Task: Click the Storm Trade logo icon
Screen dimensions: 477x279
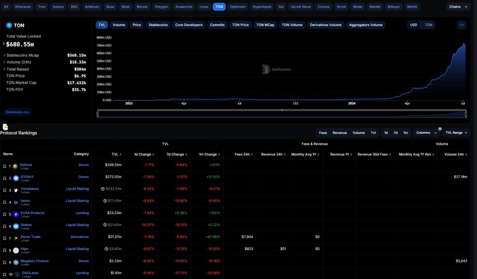Action: pyautogui.click(x=16, y=238)
